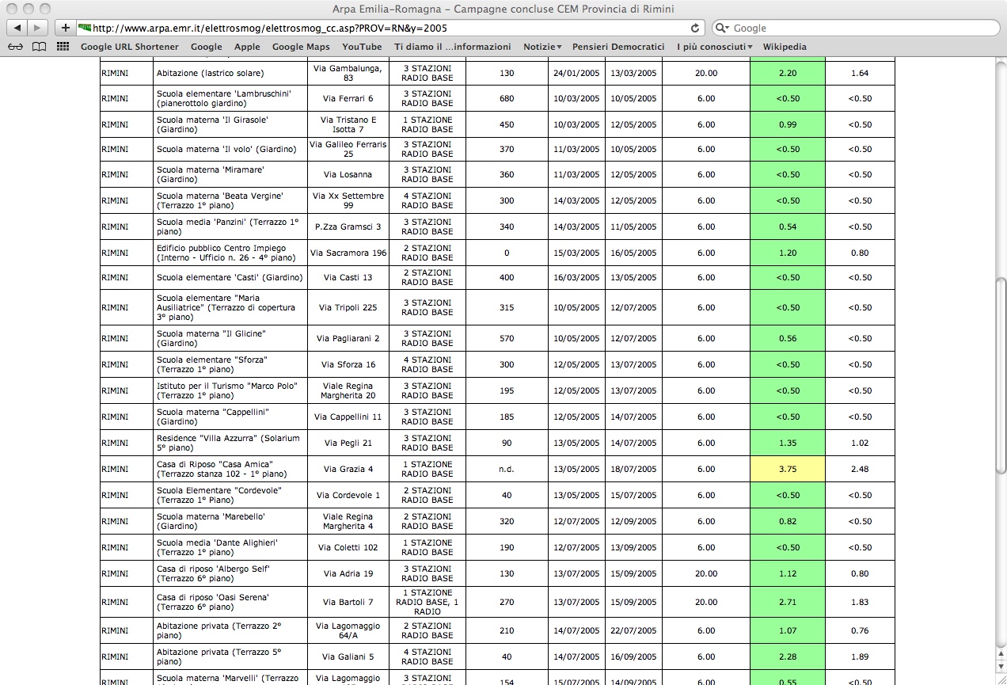Select the Scuola elementare 'Lambruschini' site cell
This screenshot has width=1007, height=685.
tap(230, 98)
